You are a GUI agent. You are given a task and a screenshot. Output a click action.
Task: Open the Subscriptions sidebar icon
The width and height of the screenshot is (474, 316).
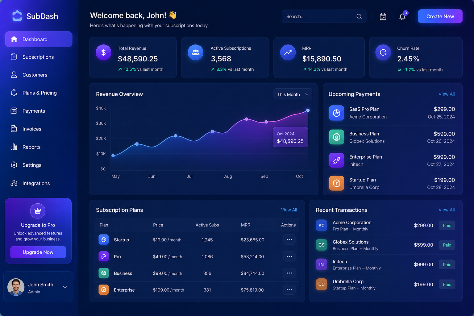tap(14, 57)
